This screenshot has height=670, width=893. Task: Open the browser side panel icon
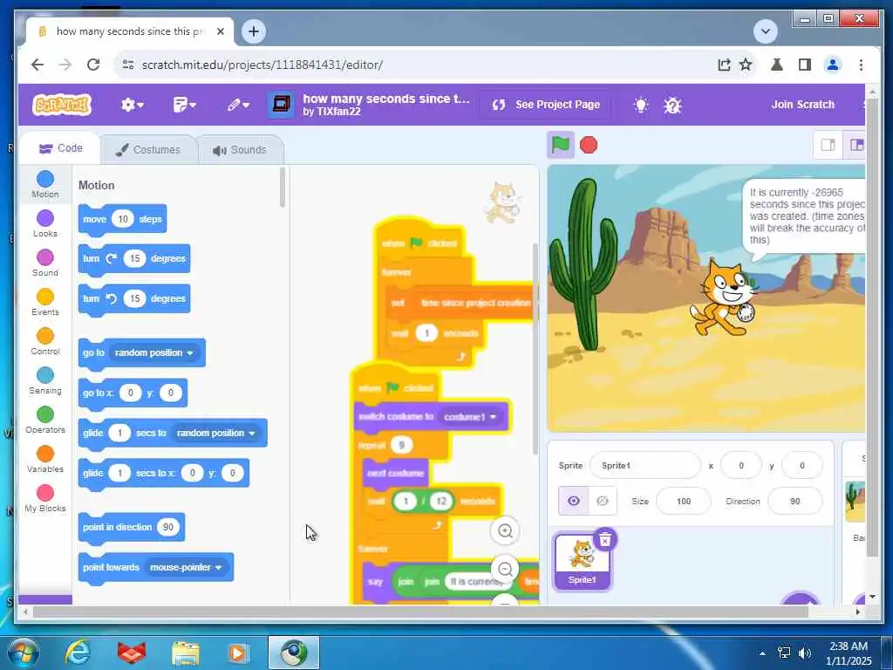click(x=804, y=65)
